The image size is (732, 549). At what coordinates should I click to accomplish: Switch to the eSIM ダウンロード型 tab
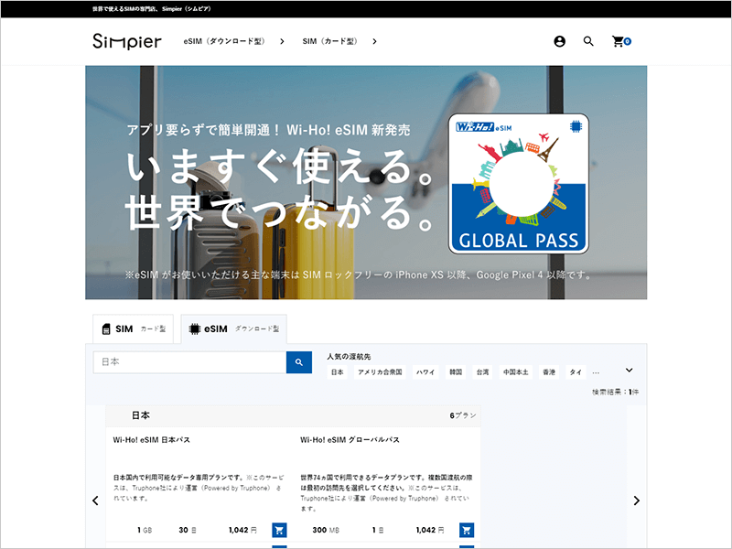click(234, 329)
